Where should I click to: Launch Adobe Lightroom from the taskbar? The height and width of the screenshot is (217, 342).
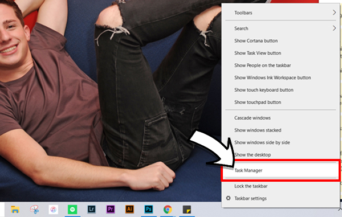(x=91, y=210)
